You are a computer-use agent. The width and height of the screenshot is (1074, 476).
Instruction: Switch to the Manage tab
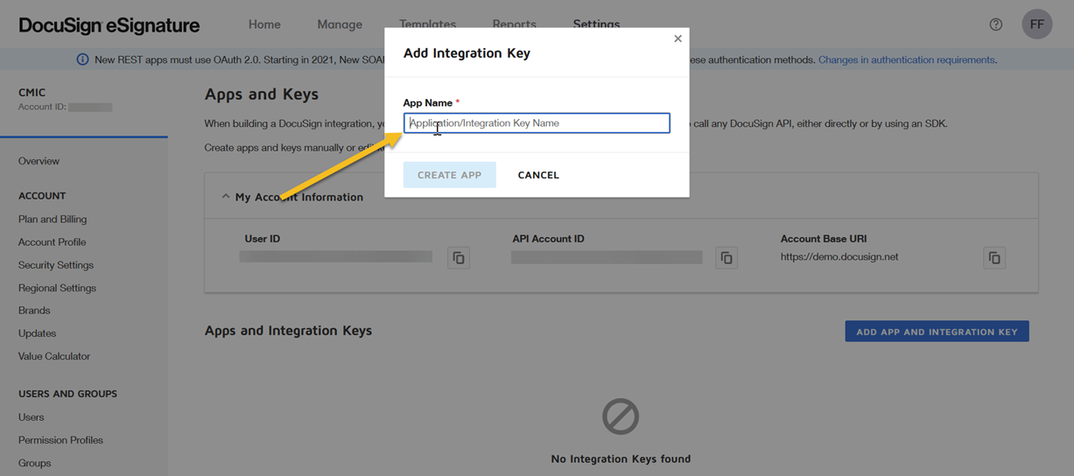[340, 24]
